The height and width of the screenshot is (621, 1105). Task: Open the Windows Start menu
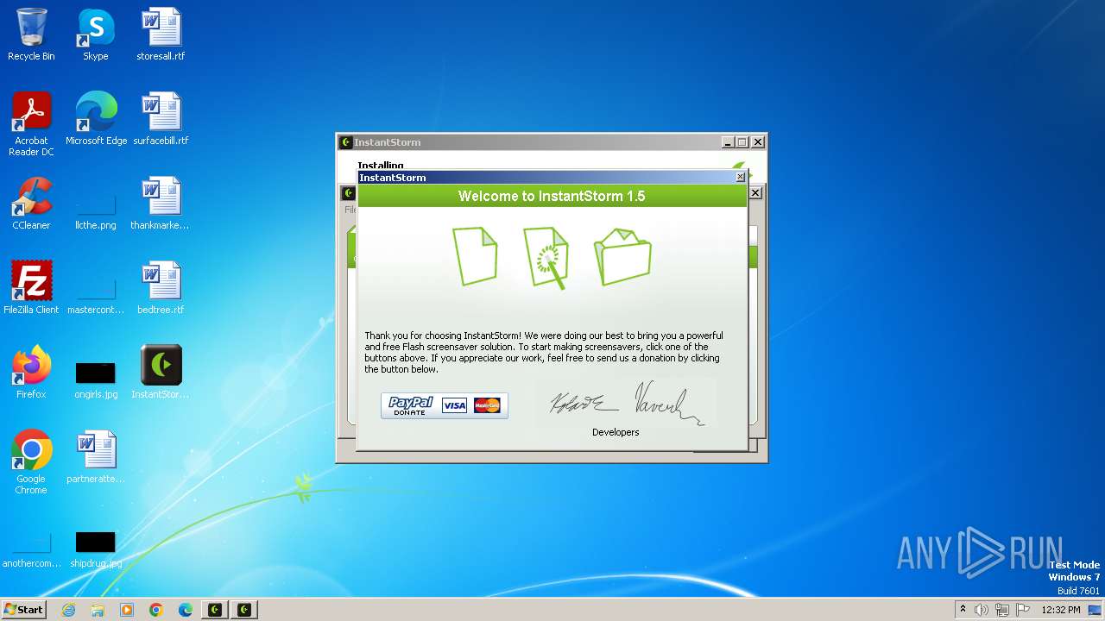pos(23,610)
